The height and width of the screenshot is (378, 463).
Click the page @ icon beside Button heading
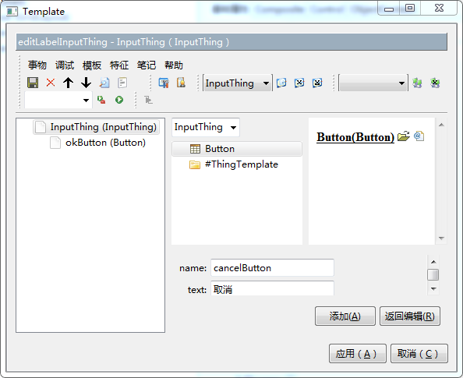(419, 136)
